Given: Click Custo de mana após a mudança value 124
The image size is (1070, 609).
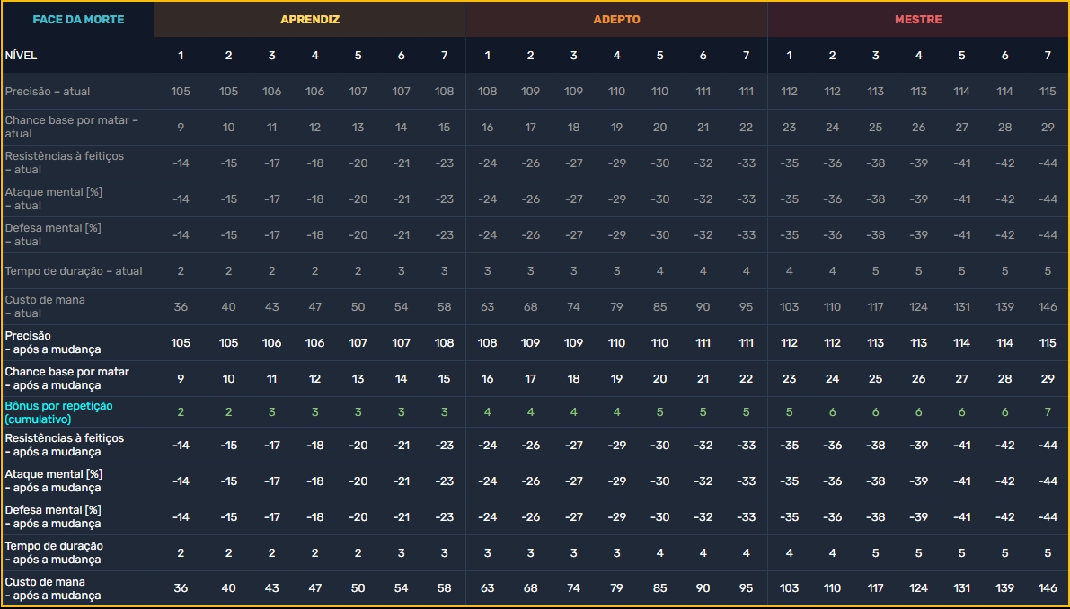Looking at the screenshot, I should (918, 588).
